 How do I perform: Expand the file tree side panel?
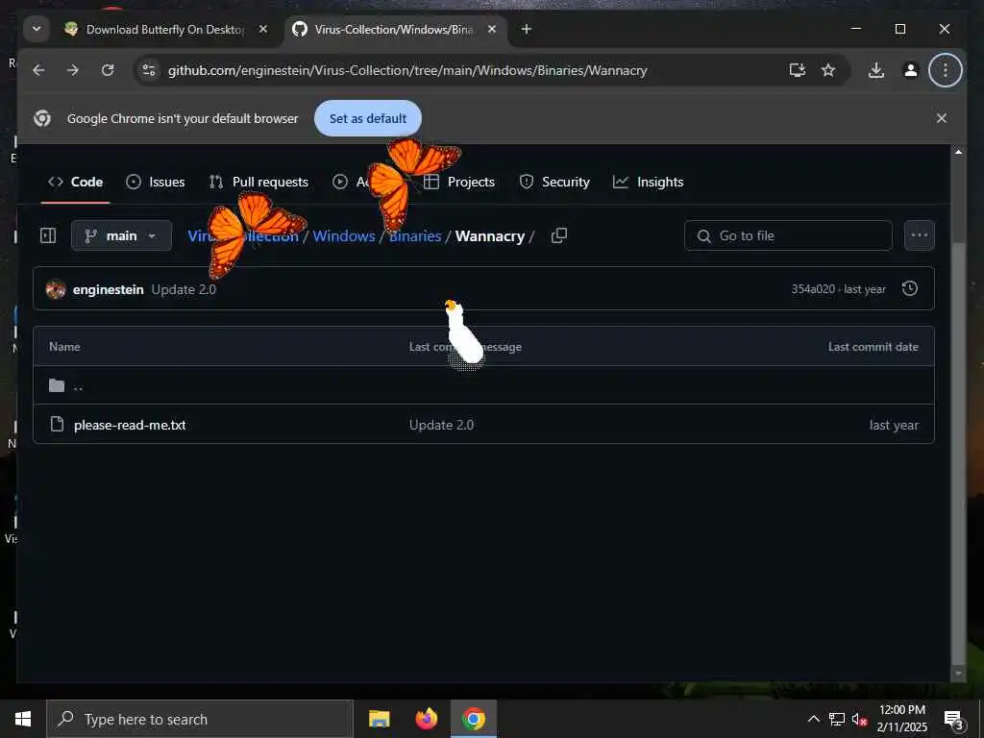(x=48, y=236)
